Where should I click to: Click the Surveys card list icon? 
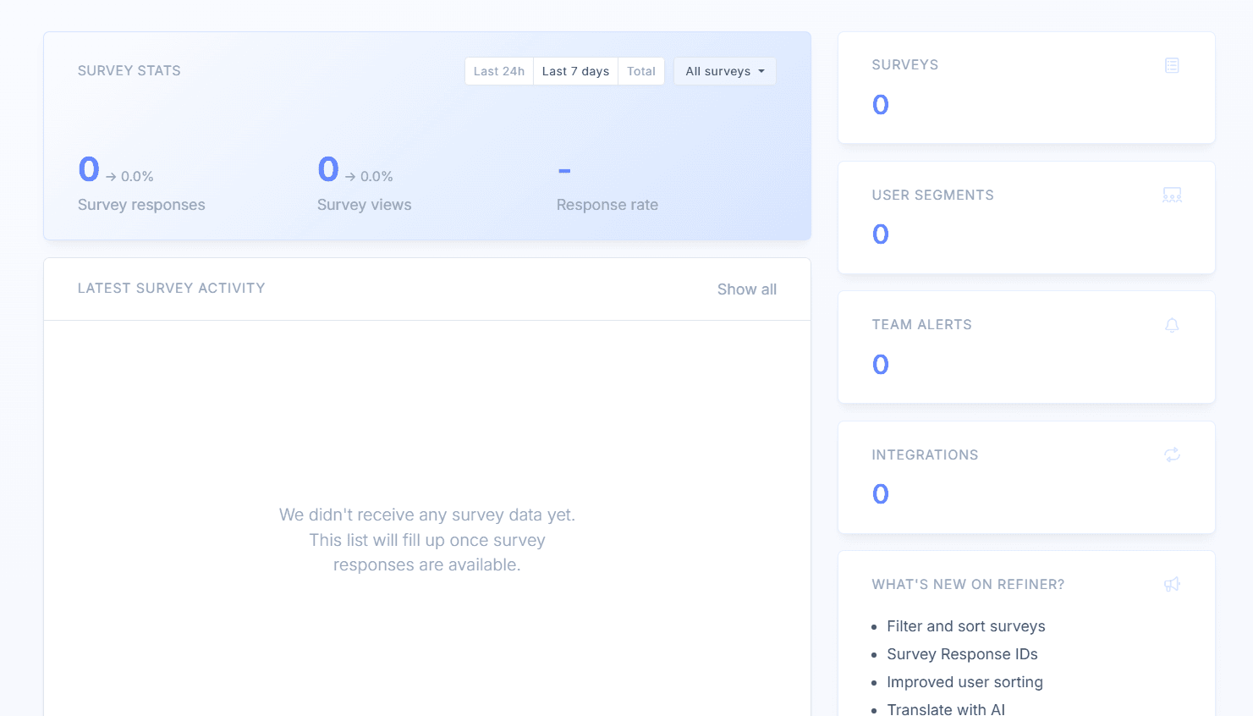pyautogui.click(x=1172, y=65)
